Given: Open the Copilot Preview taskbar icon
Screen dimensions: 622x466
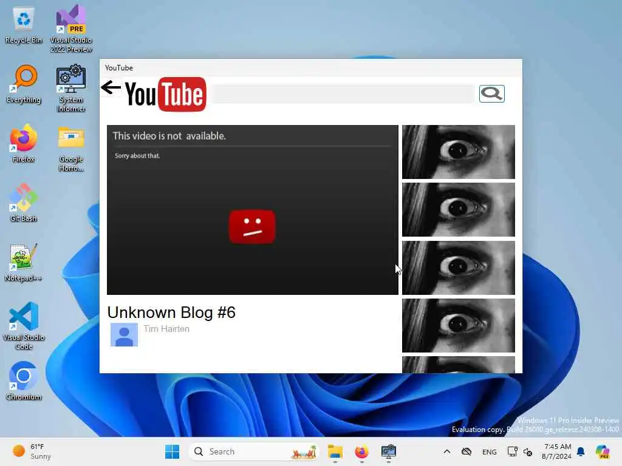Looking at the screenshot, I should [603, 451].
